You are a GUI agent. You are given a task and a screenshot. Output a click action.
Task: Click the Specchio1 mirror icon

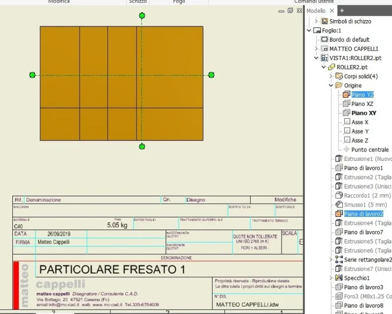(339, 278)
